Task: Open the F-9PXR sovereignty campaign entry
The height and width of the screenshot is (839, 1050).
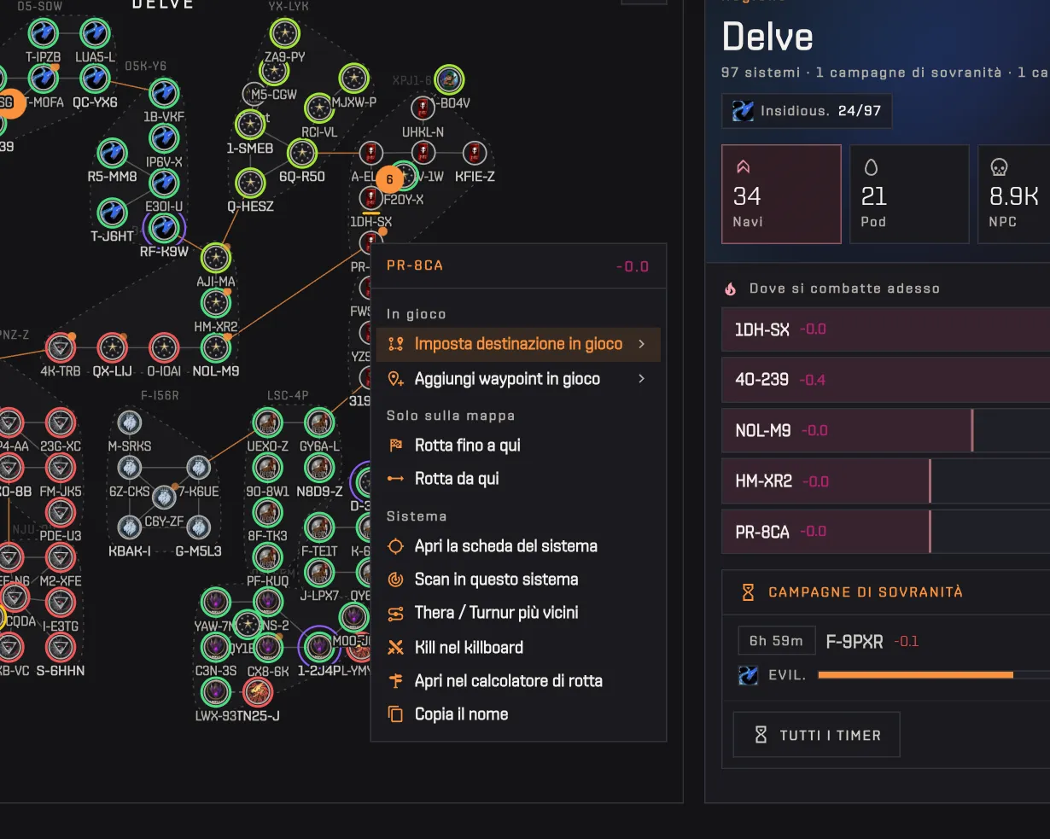Action: point(855,641)
